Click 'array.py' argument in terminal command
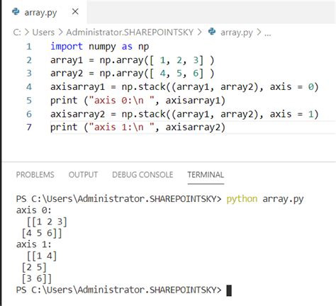336x306 pixels. click(283, 199)
